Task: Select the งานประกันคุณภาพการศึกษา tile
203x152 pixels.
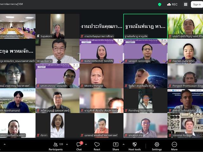Action: [x=101, y=26]
